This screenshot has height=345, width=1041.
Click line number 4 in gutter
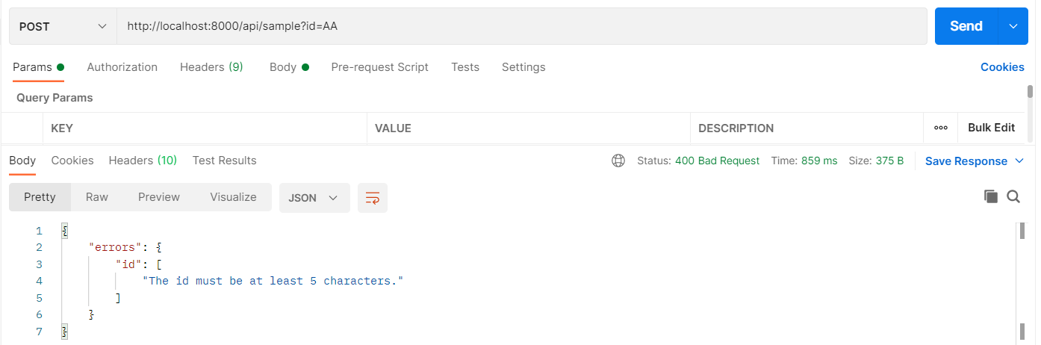39,281
